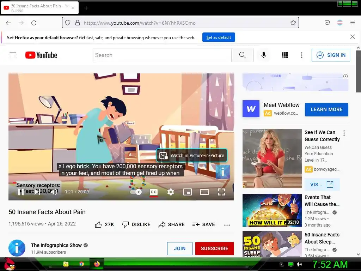Launch Chrome from the taskbar
The width and height of the screenshot is (361, 271).
click(81, 264)
